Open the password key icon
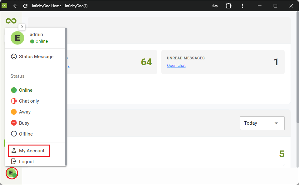The image size is (299, 185). pyautogui.click(x=215, y=6)
